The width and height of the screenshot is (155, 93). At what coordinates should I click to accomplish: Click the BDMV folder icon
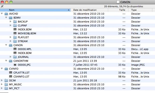11,18
